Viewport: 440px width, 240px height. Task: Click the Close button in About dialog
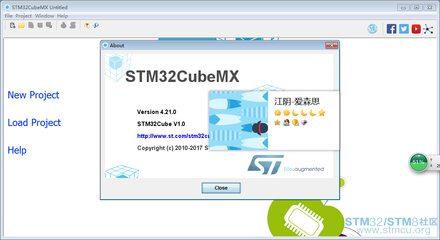221,188
